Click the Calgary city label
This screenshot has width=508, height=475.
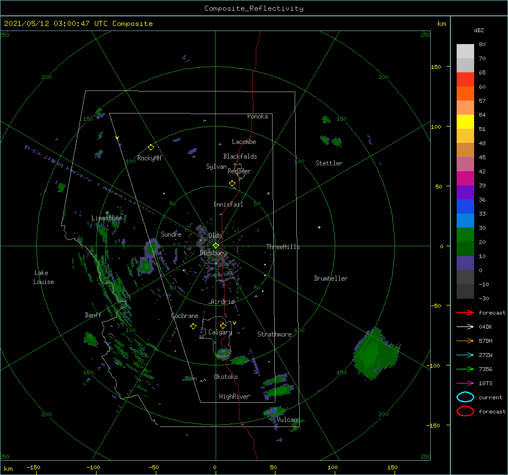click(x=220, y=332)
